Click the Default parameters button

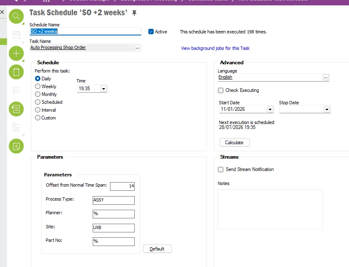(157, 249)
